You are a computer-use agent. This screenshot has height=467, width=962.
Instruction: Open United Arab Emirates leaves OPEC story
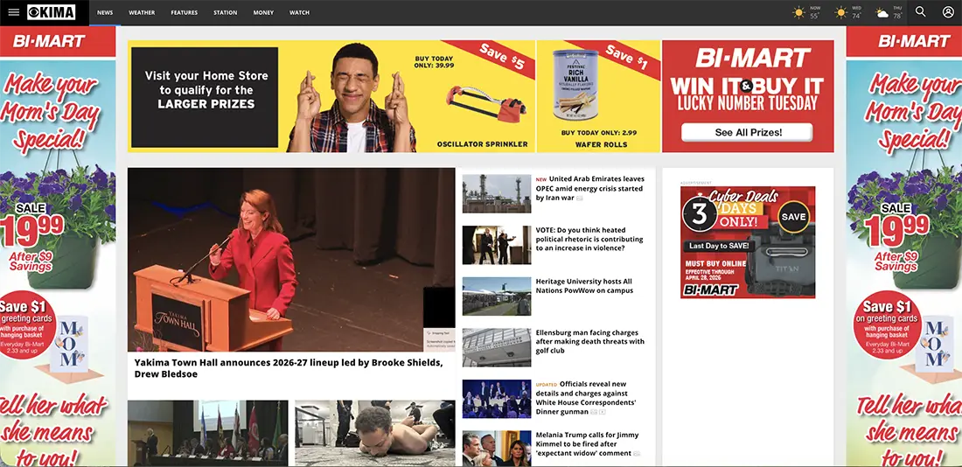click(589, 188)
